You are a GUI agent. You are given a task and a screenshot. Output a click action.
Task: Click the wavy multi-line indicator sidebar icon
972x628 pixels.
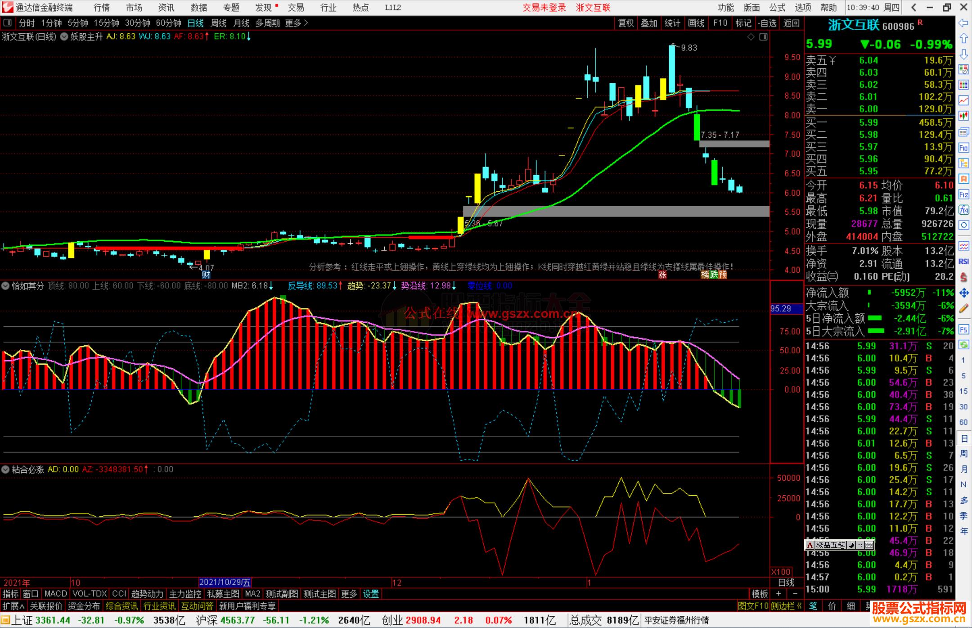tap(963, 246)
